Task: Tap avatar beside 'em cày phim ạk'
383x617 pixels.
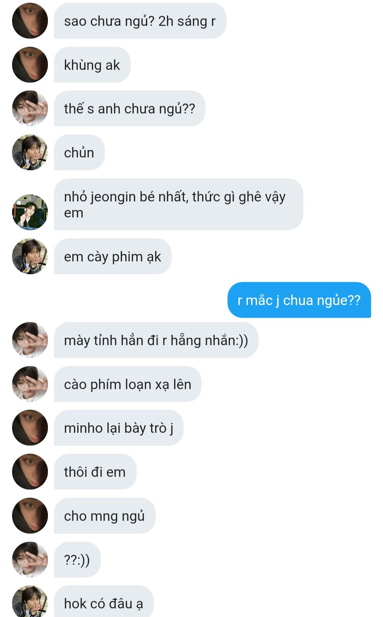Action: coord(30,256)
